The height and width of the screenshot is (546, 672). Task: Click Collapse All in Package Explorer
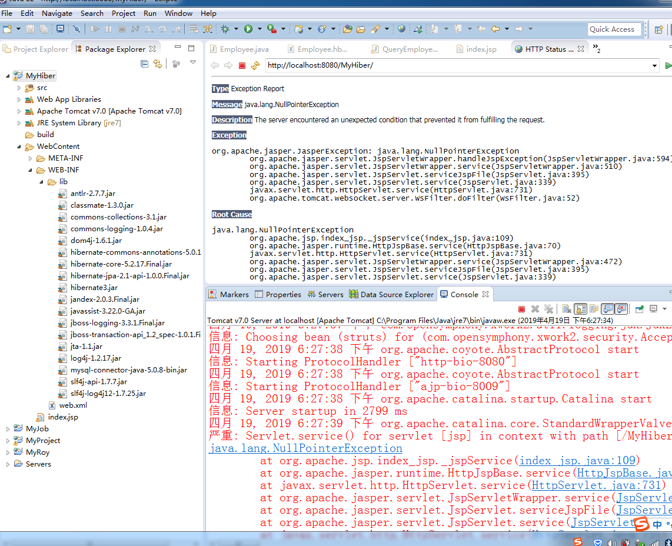point(144,64)
